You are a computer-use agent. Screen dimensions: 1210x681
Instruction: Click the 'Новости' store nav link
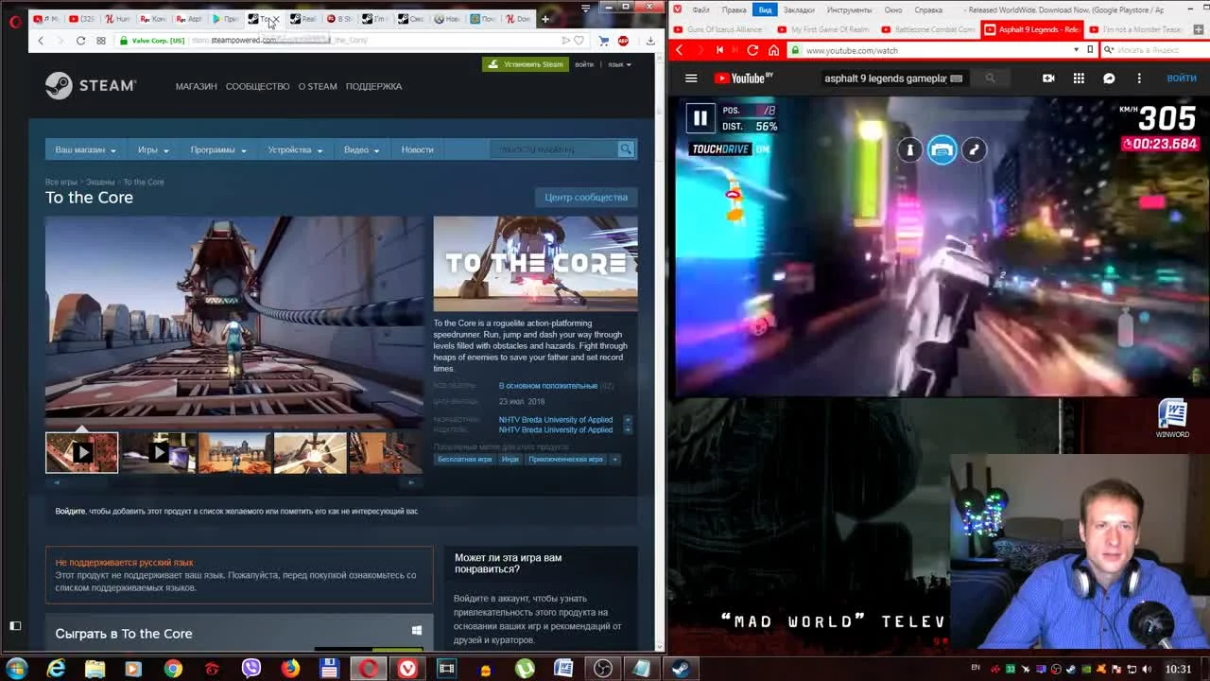point(417,149)
